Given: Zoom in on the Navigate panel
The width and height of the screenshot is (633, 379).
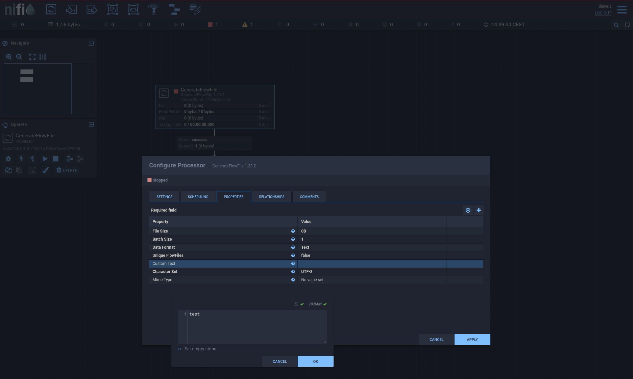Looking at the screenshot, I should pos(9,57).
